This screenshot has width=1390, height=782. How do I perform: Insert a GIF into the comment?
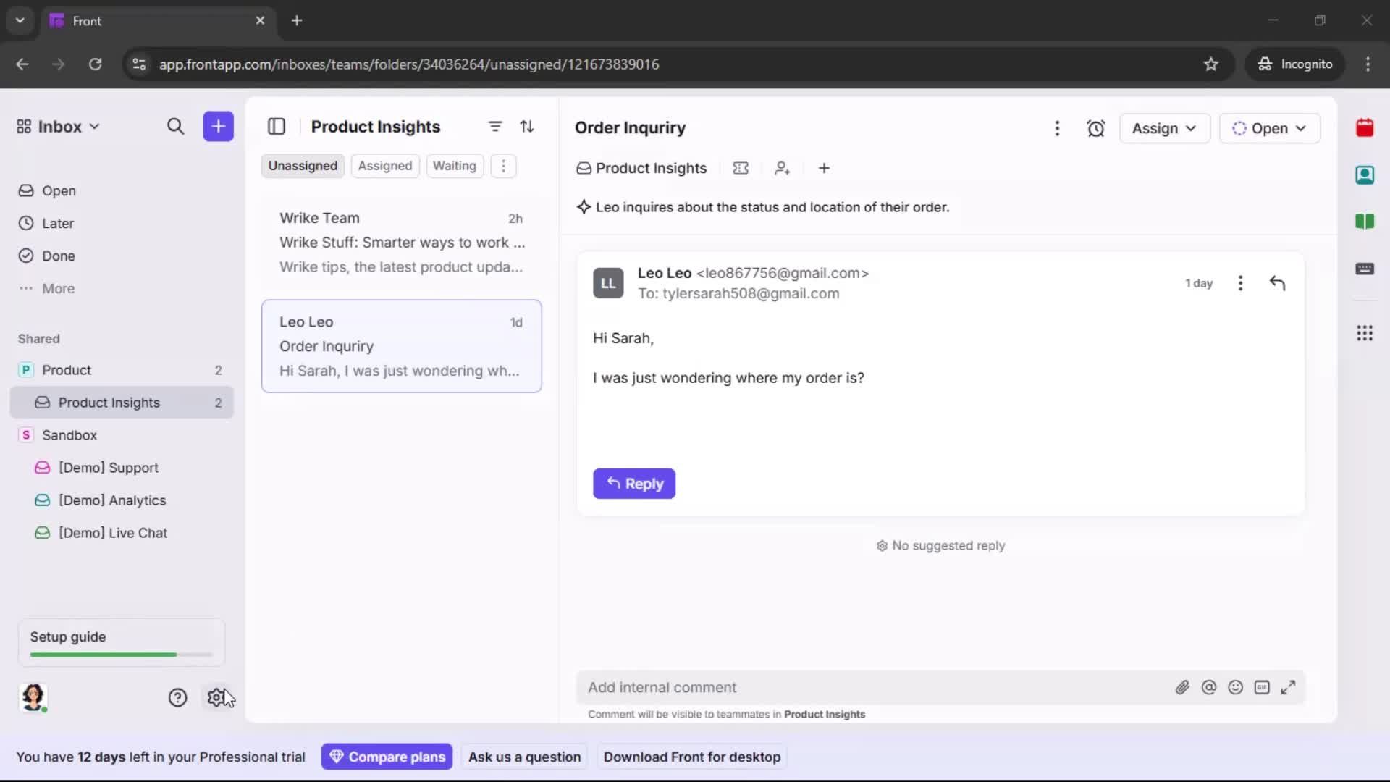(x=1263, y=687)
